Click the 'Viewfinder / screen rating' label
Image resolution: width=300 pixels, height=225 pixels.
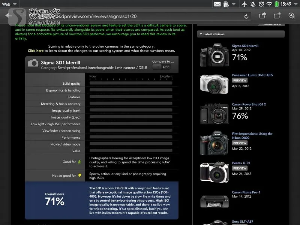61,130
